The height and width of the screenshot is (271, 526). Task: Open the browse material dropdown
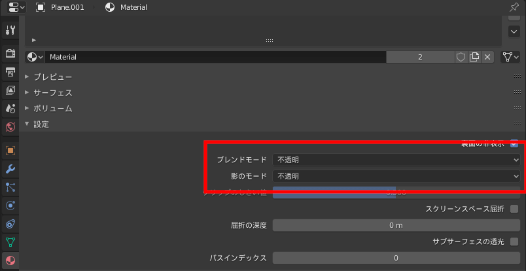35,57
